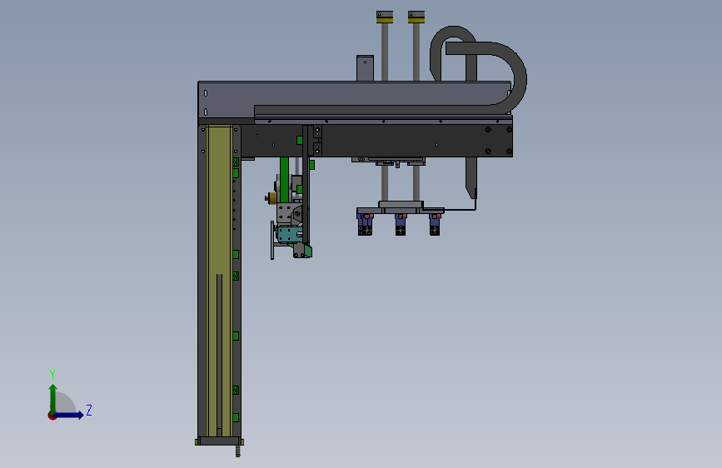The width and height of the screenshot is (722, 468).
Task: Click the Z label of the orientation triad
Action: [x=89, y=410]
